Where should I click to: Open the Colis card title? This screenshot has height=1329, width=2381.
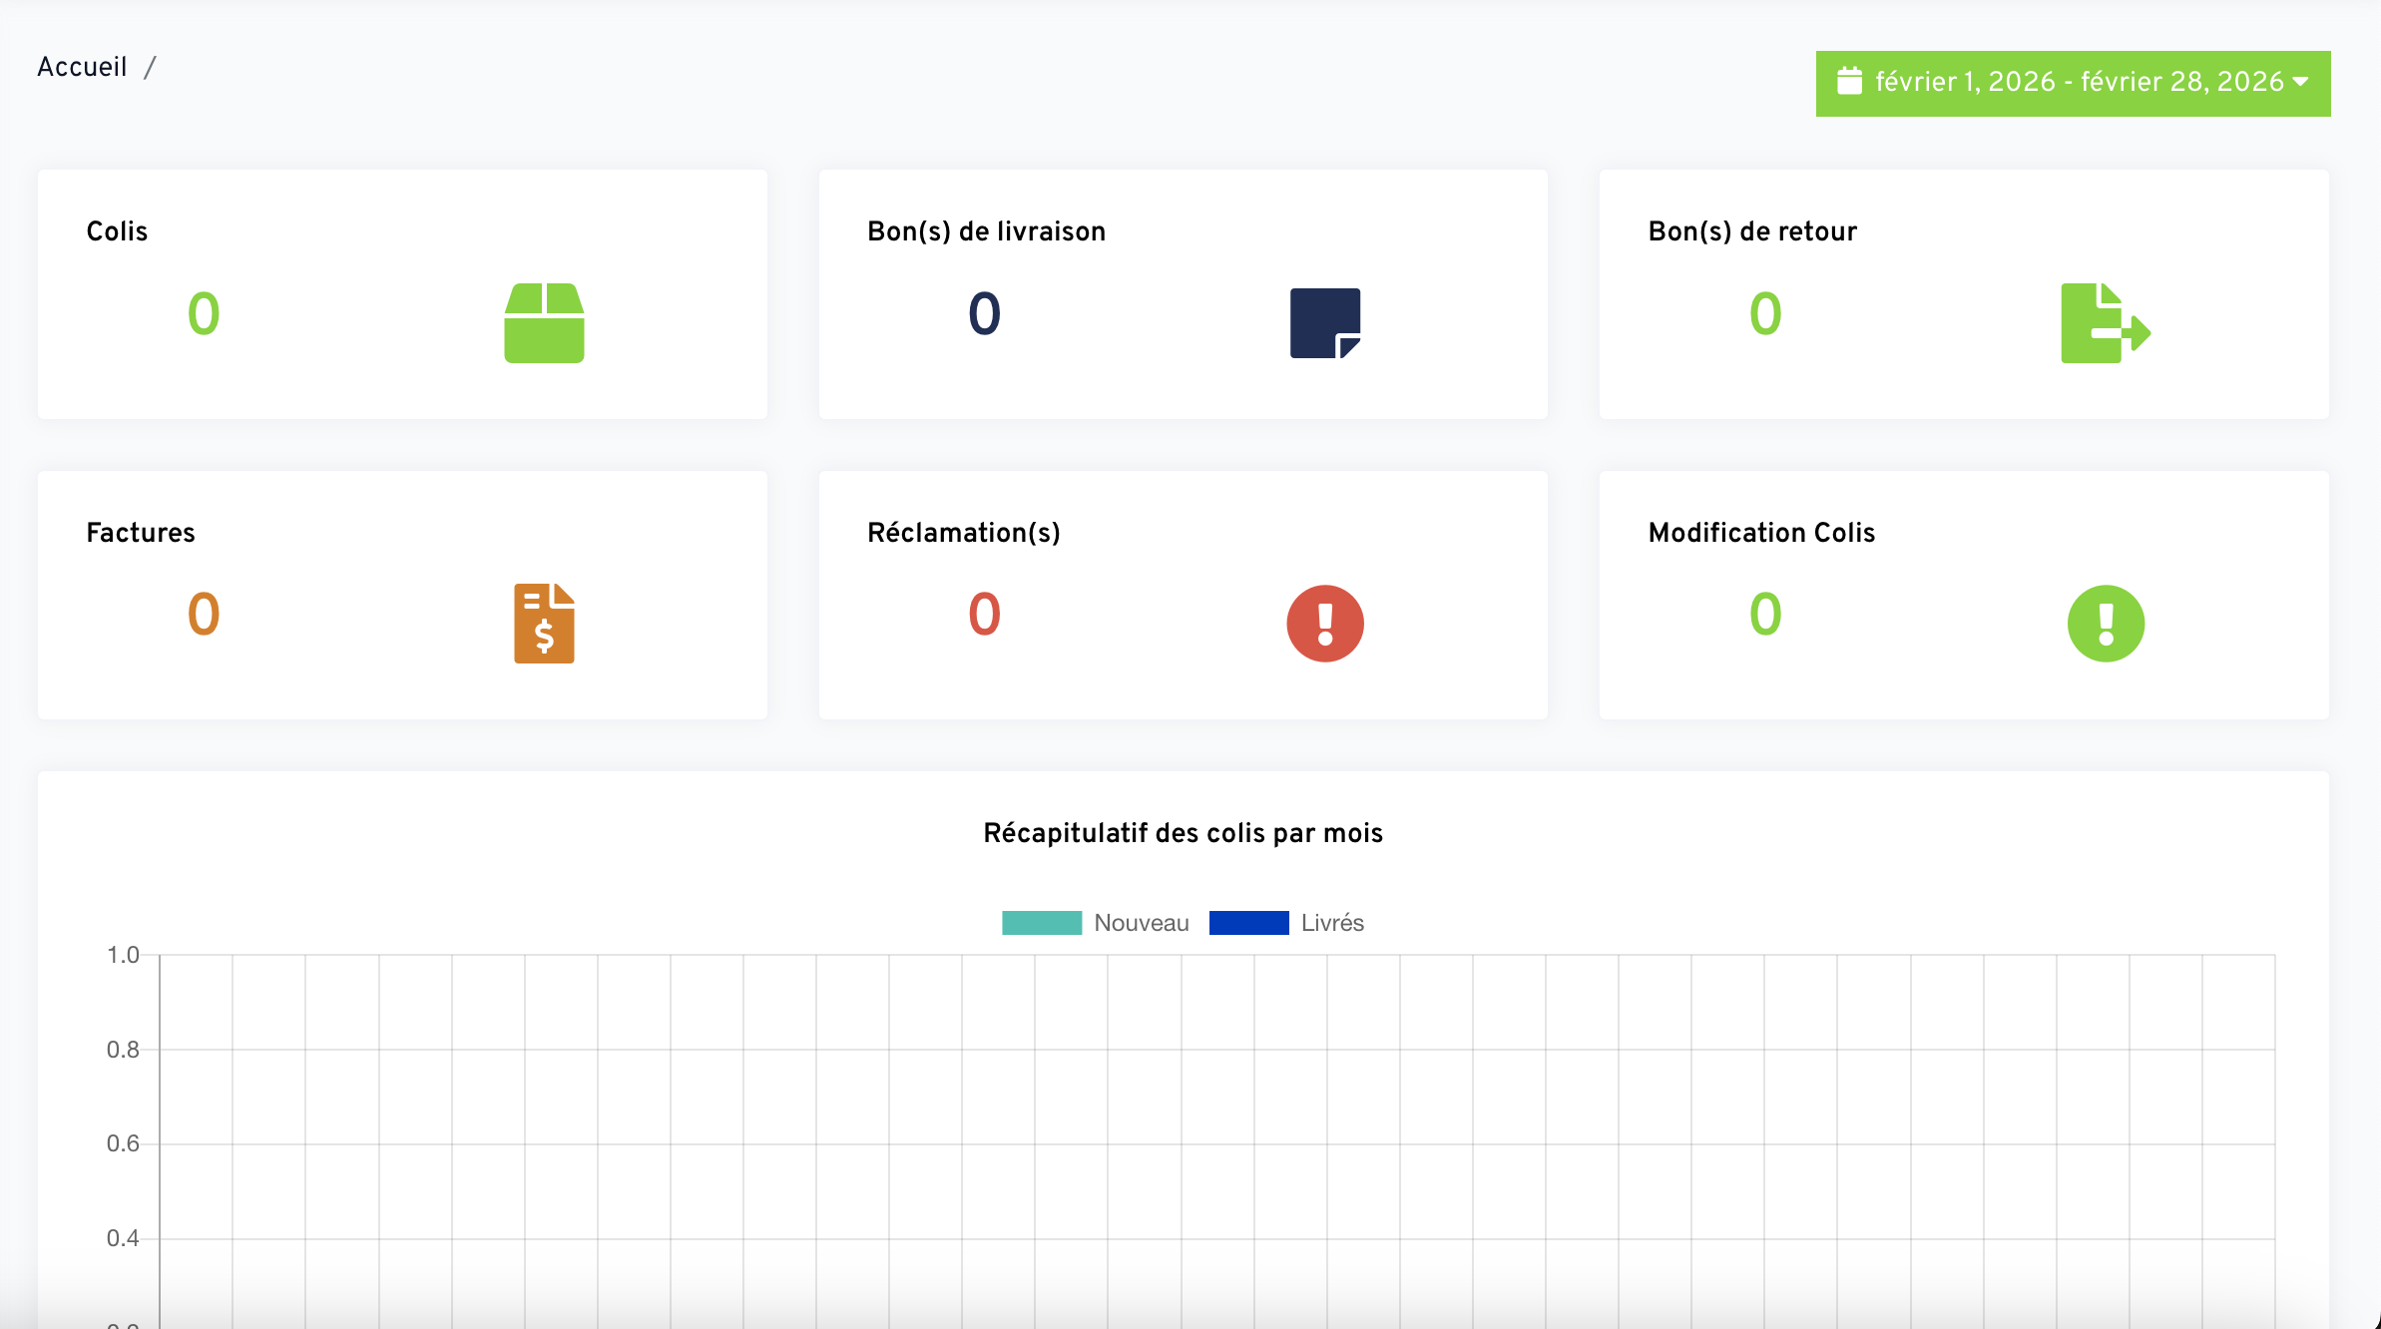pos(117,231)
